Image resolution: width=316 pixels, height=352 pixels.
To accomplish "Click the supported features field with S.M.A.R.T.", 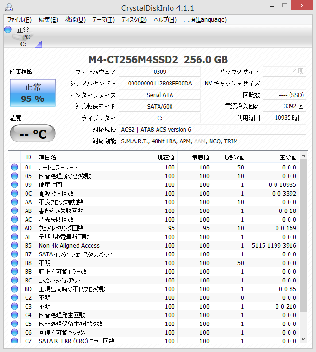I will pos(212,141).
